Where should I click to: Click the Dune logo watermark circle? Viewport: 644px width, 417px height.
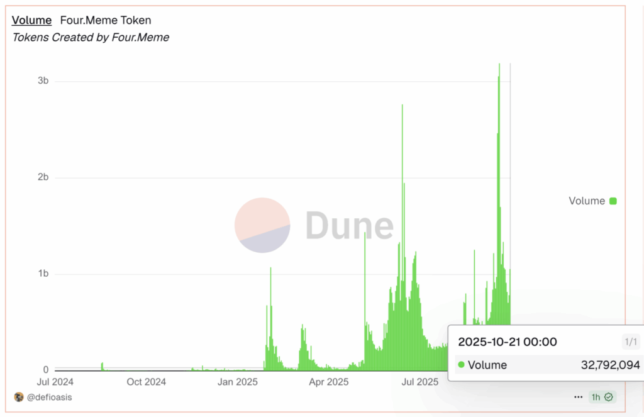coord(262,225)
